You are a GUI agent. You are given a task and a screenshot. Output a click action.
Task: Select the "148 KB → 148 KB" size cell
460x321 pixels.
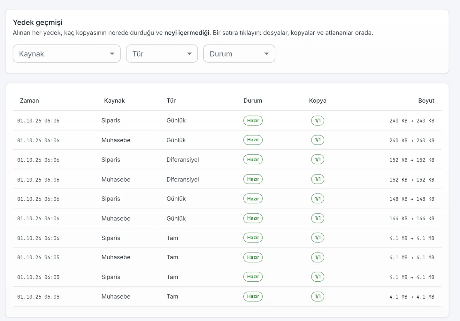coord(412,199)
